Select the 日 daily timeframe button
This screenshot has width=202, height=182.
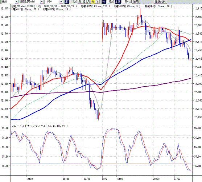coord(80,2)
